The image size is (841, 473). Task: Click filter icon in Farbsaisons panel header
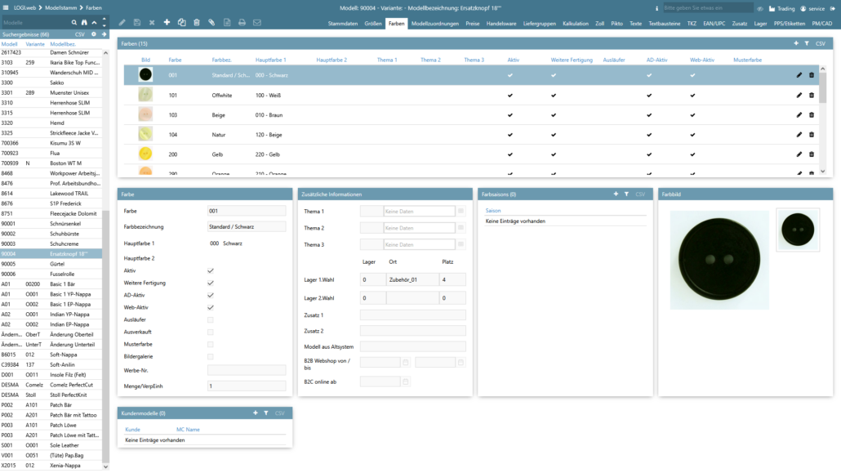point(626,194)
